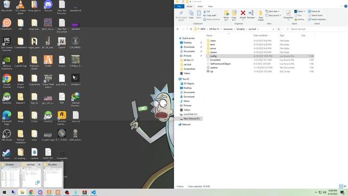
Task: Open the Copy to dropdown
Action: coord(234,16)
